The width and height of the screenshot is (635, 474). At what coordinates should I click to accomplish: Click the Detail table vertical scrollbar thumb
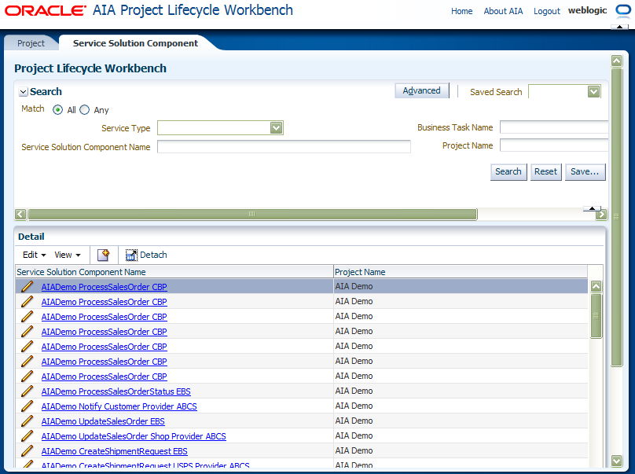(596, 315)
